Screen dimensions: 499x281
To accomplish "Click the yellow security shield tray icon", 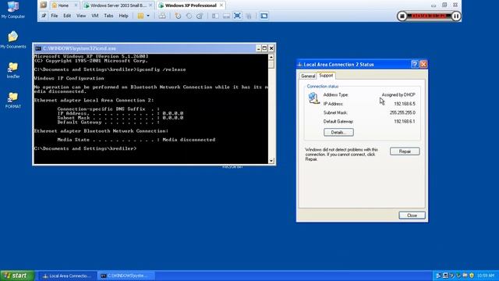I will click(x=472, y=276).
